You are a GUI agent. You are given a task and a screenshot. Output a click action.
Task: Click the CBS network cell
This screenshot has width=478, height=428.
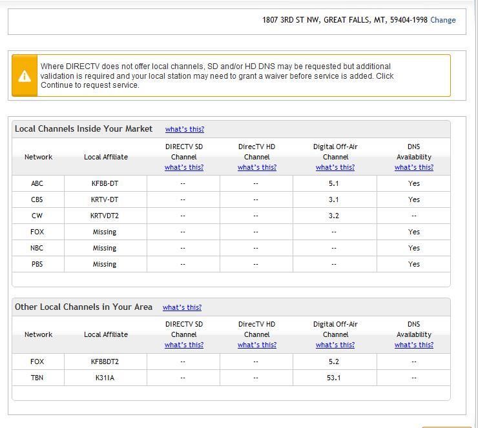click(x=37, y=200)
